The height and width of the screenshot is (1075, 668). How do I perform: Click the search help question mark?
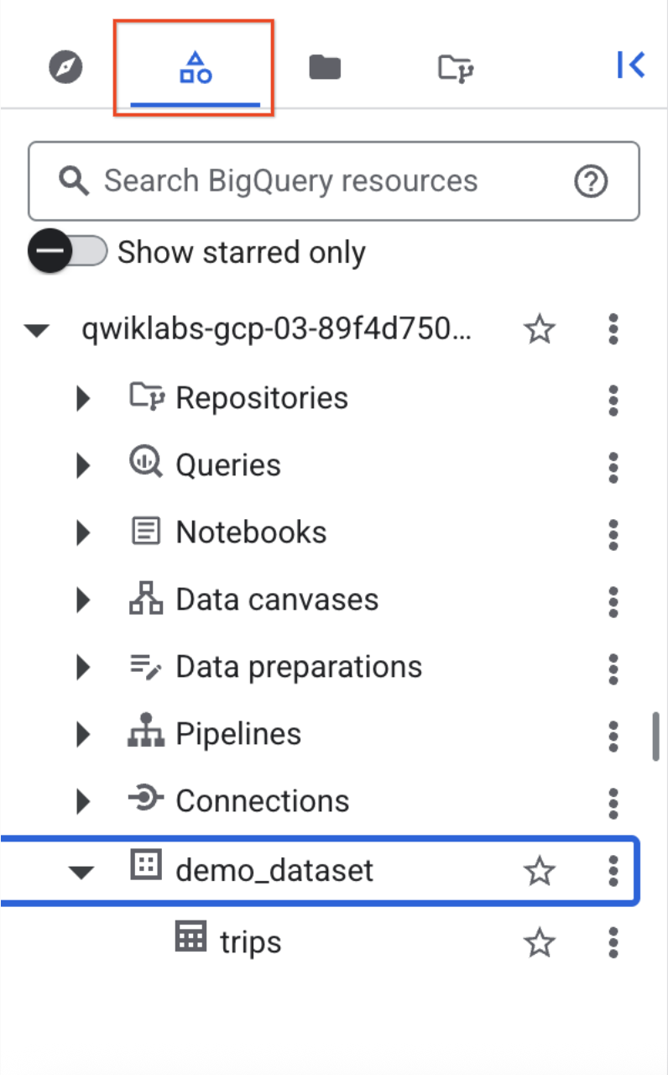(x=592, y=181)
